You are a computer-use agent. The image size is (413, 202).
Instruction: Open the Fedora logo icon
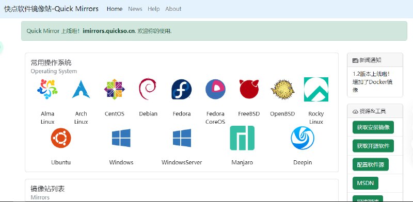pyautogui.click(x=182, y=89)
